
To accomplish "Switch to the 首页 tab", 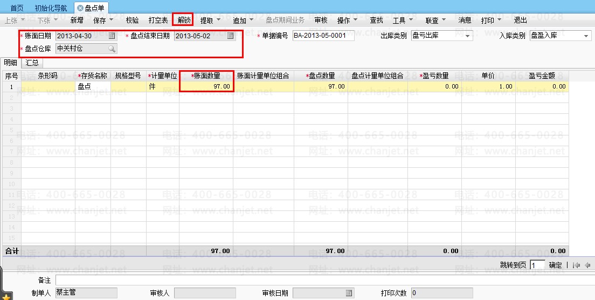I will point(17,8).
